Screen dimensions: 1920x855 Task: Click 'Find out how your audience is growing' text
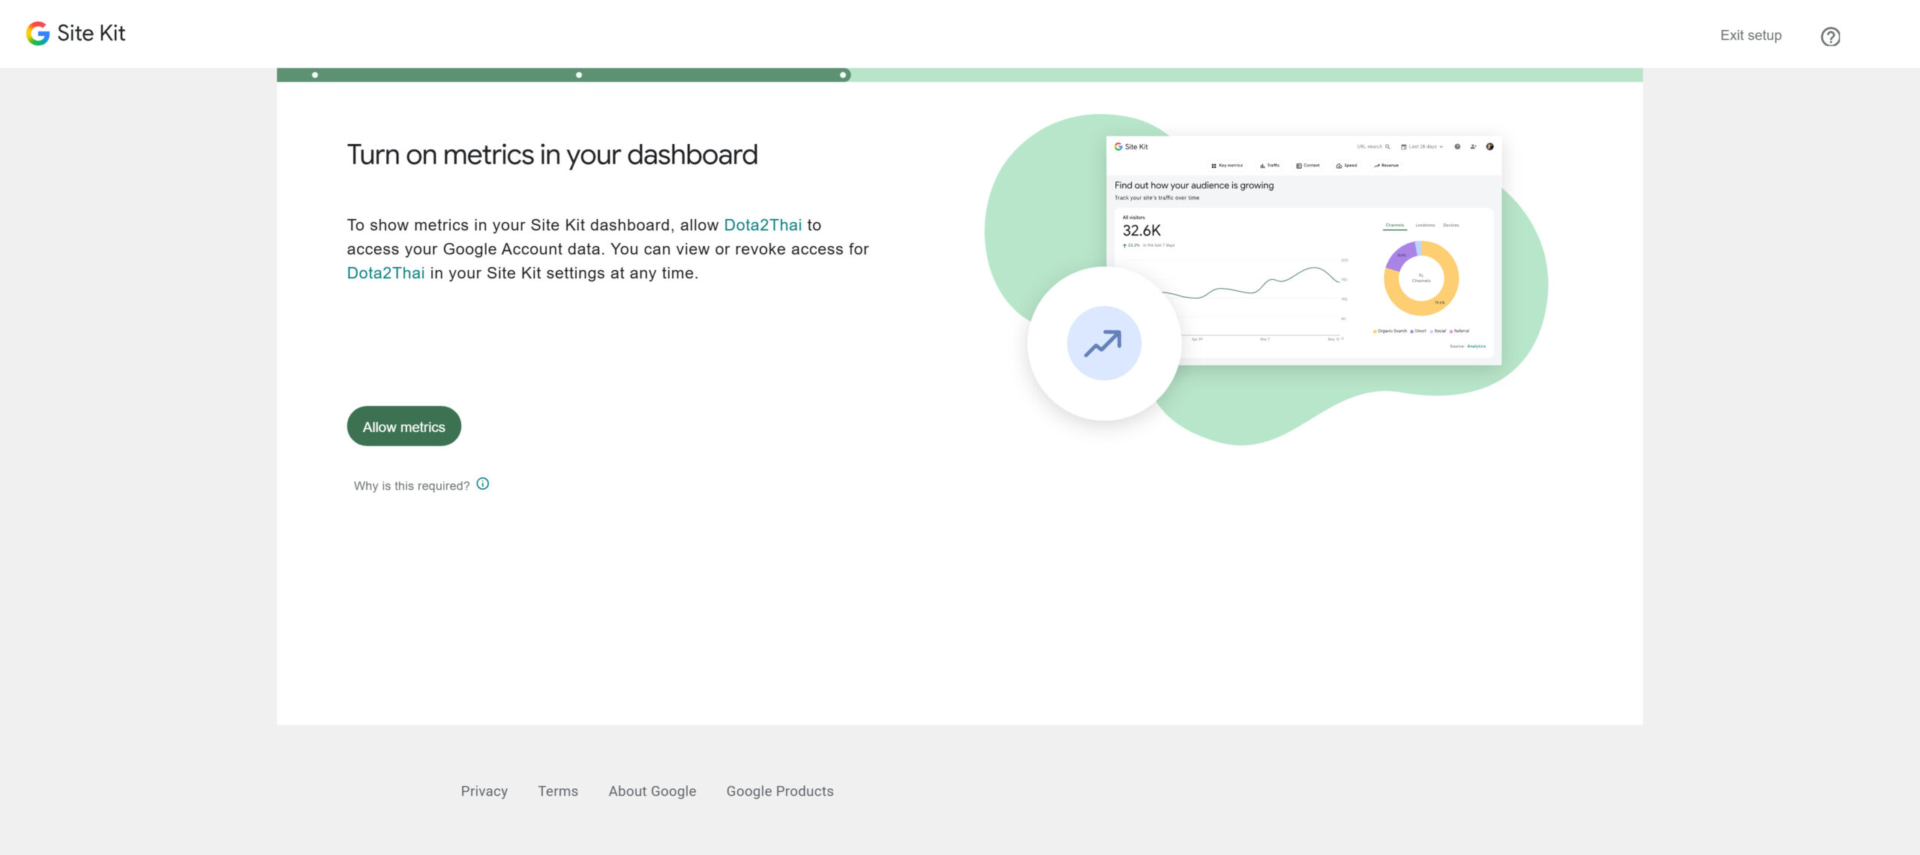click(1194, 185)
